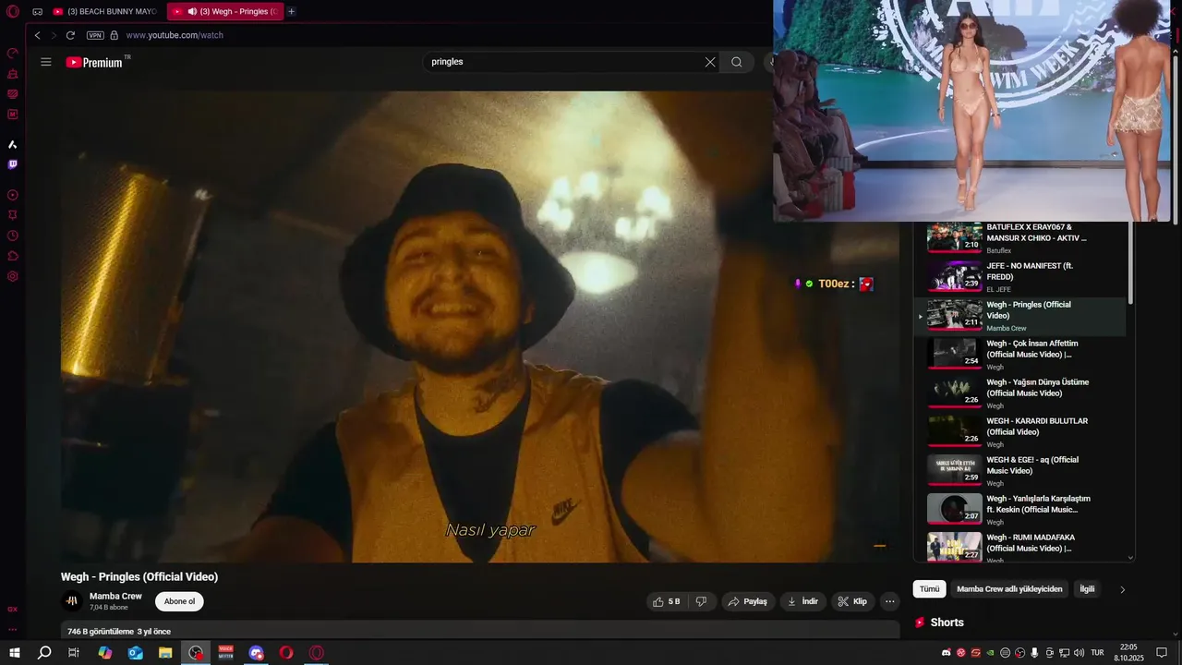
Task: Play Wegh - Yanlışlarla Karşılaştım item
Action: coord(1019,510)
